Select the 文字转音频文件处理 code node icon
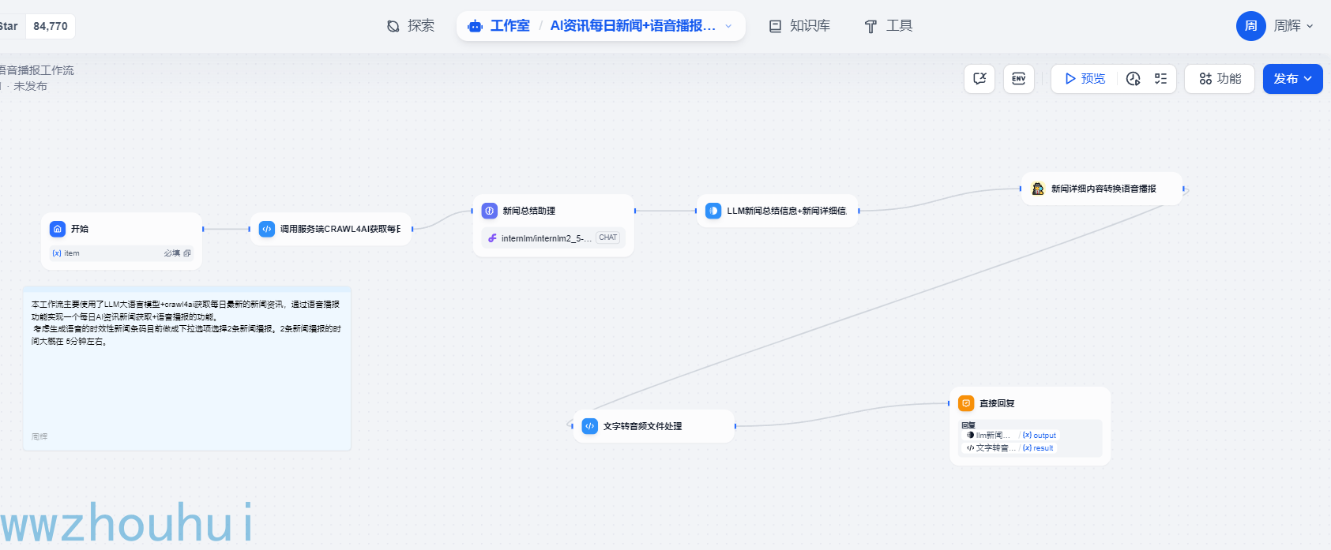The image size is (1331, 550). click(590, 426)
